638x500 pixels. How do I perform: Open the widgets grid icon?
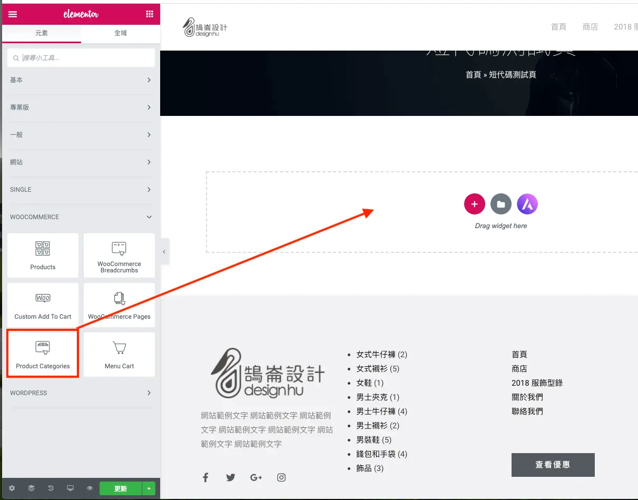pos(150,14)
